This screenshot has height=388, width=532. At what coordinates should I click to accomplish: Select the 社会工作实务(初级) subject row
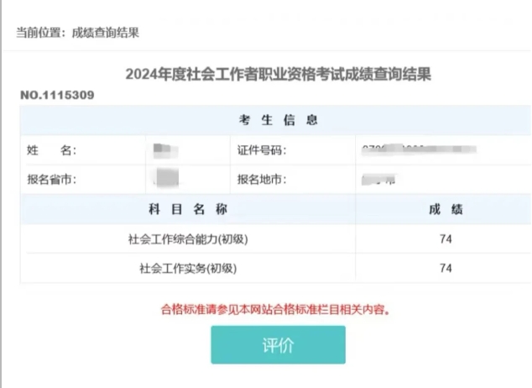(188, 269)
